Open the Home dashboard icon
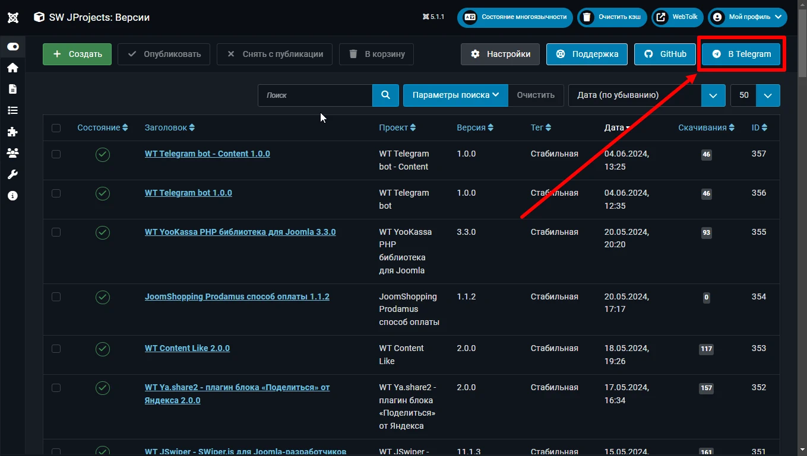This screenshot has width=807, height=456. pos(12,68)
